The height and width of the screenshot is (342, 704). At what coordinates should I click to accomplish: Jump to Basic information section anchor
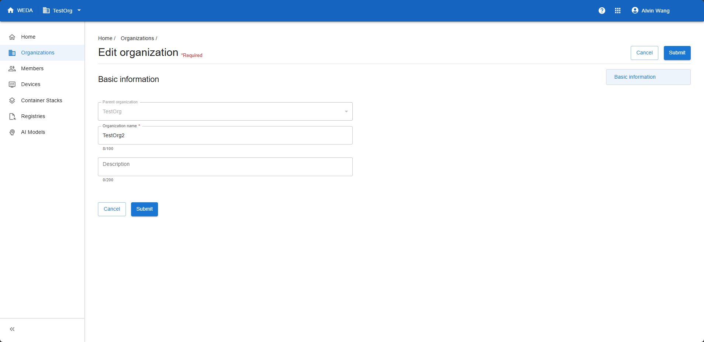(648, 77)
